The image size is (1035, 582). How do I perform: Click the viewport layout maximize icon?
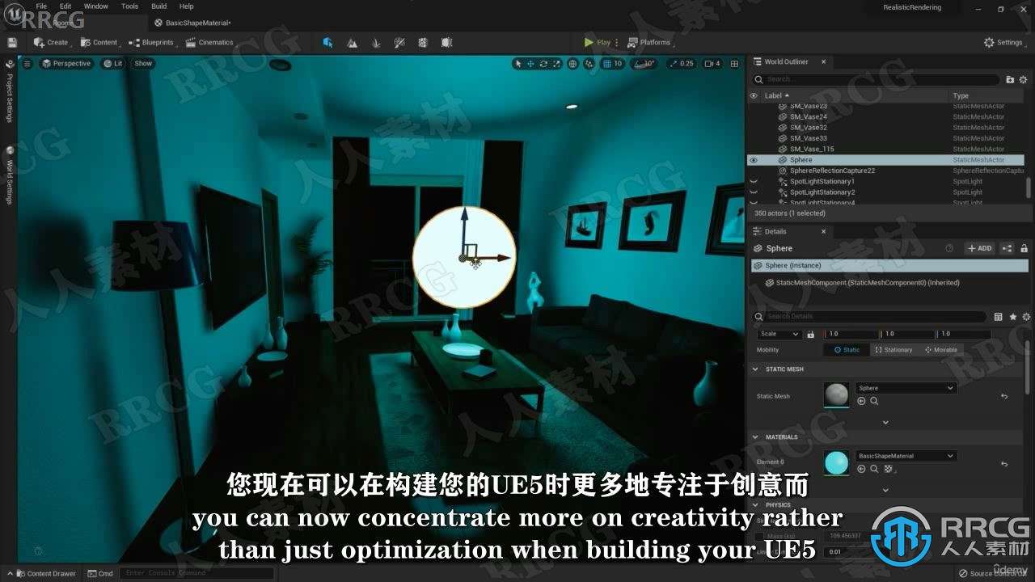click(734, 63)
